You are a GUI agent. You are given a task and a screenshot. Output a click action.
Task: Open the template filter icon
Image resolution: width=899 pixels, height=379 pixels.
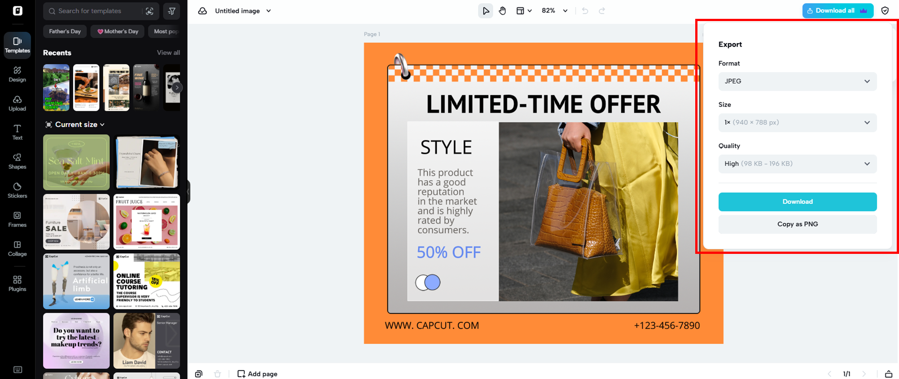172,11
